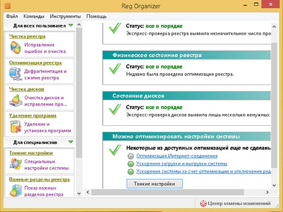Click the uninstall programs box icon
This screenshot has height=212, width=283.
[x=15, y=126]
